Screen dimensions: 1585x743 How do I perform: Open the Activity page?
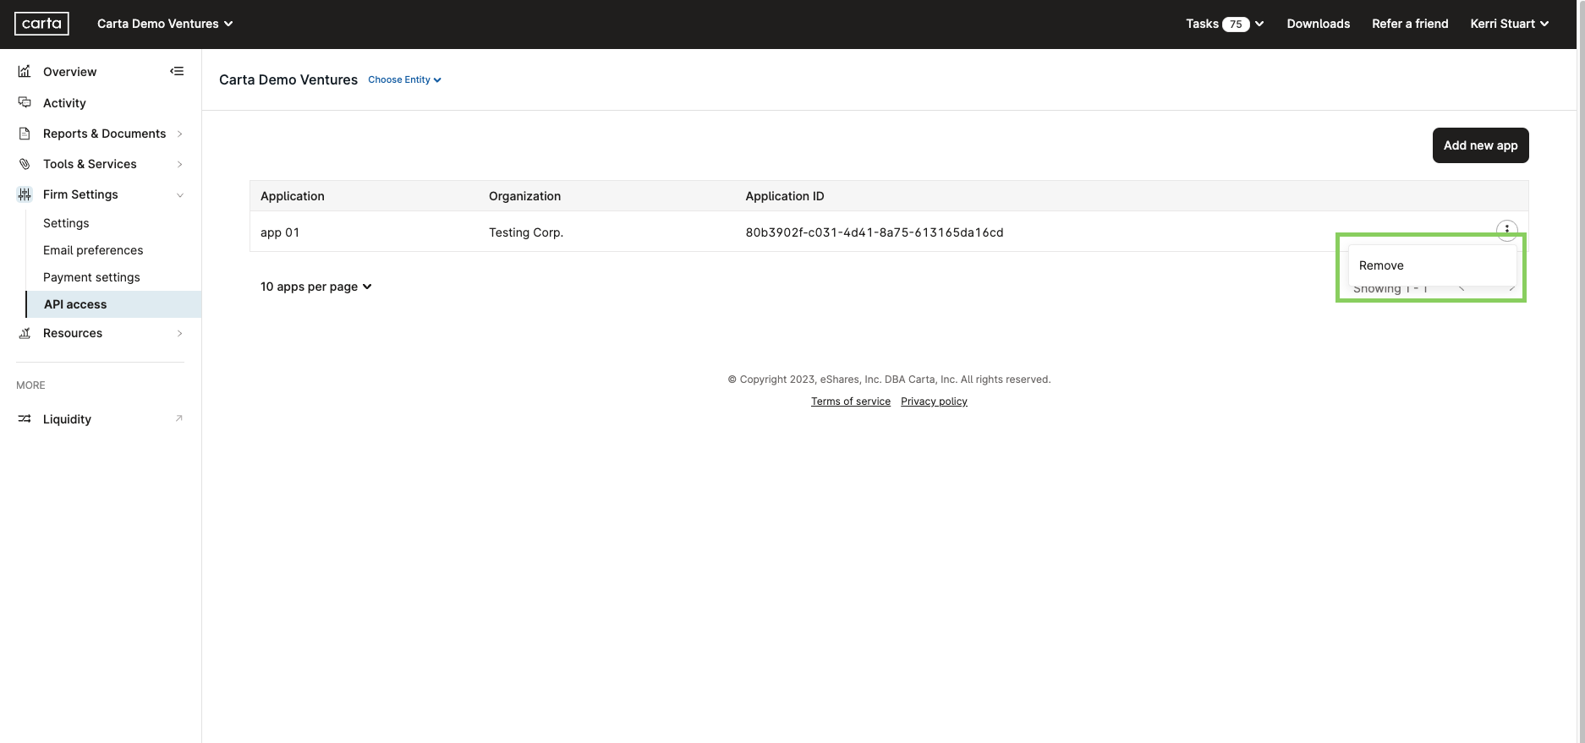64,103
